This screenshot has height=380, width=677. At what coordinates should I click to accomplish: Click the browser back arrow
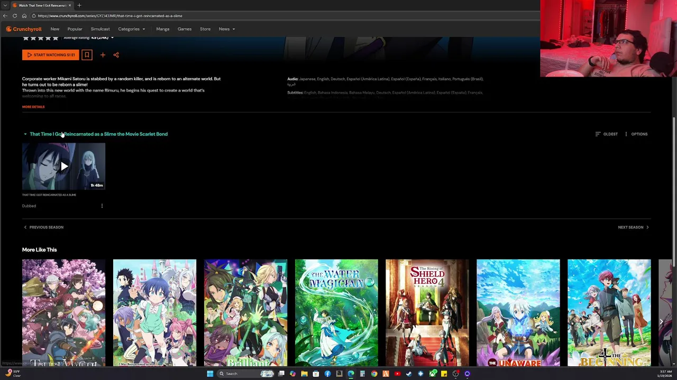tap(5, 16)
